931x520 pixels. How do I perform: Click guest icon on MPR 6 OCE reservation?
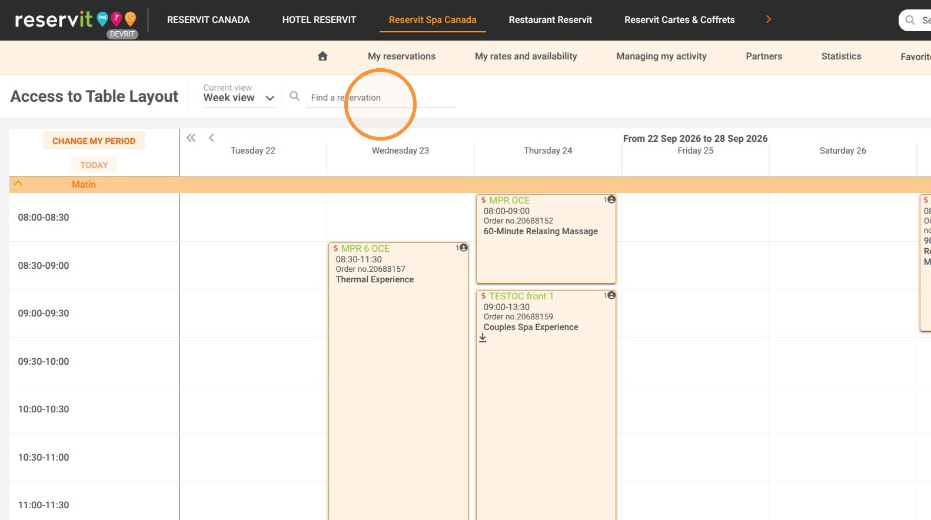[x=463, y=248]
